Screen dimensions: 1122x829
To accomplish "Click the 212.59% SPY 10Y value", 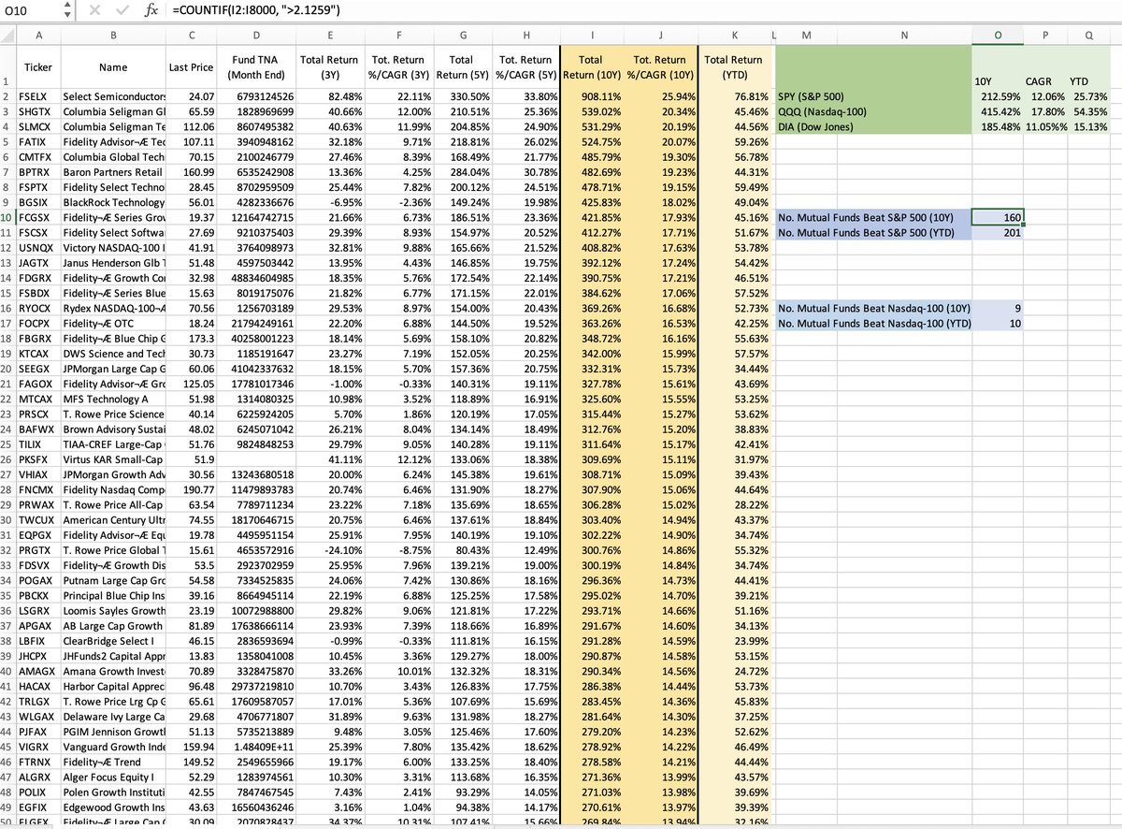I will [x=998, y=96].
